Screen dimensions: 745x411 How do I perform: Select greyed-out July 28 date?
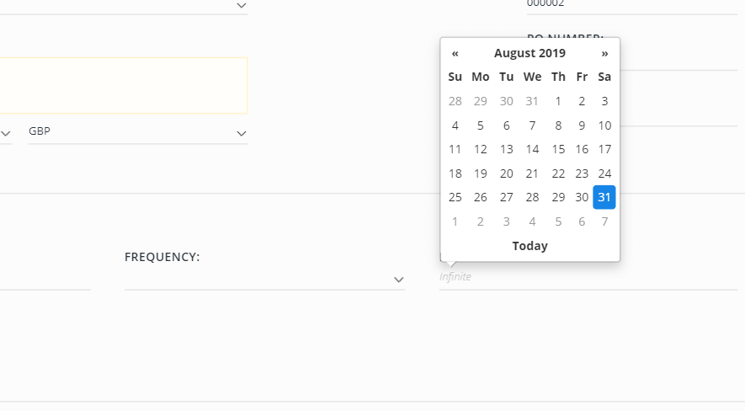(x=455, y=101)
